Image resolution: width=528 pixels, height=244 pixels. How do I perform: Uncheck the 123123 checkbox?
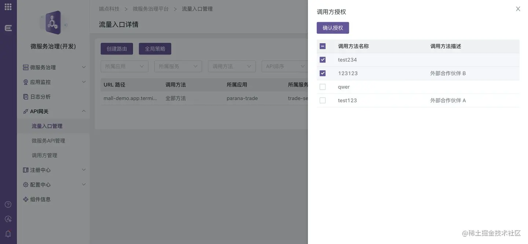click(323, 73)
